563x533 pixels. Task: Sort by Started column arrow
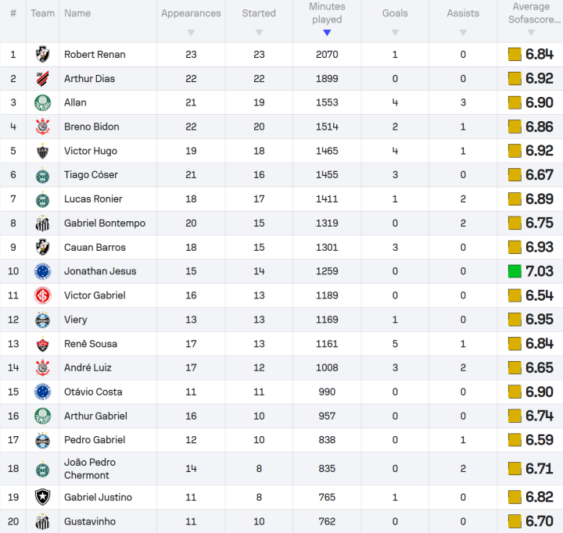[259, 33]
